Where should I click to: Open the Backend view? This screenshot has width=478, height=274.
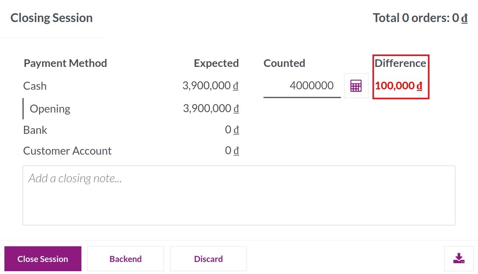click(126, 258)
